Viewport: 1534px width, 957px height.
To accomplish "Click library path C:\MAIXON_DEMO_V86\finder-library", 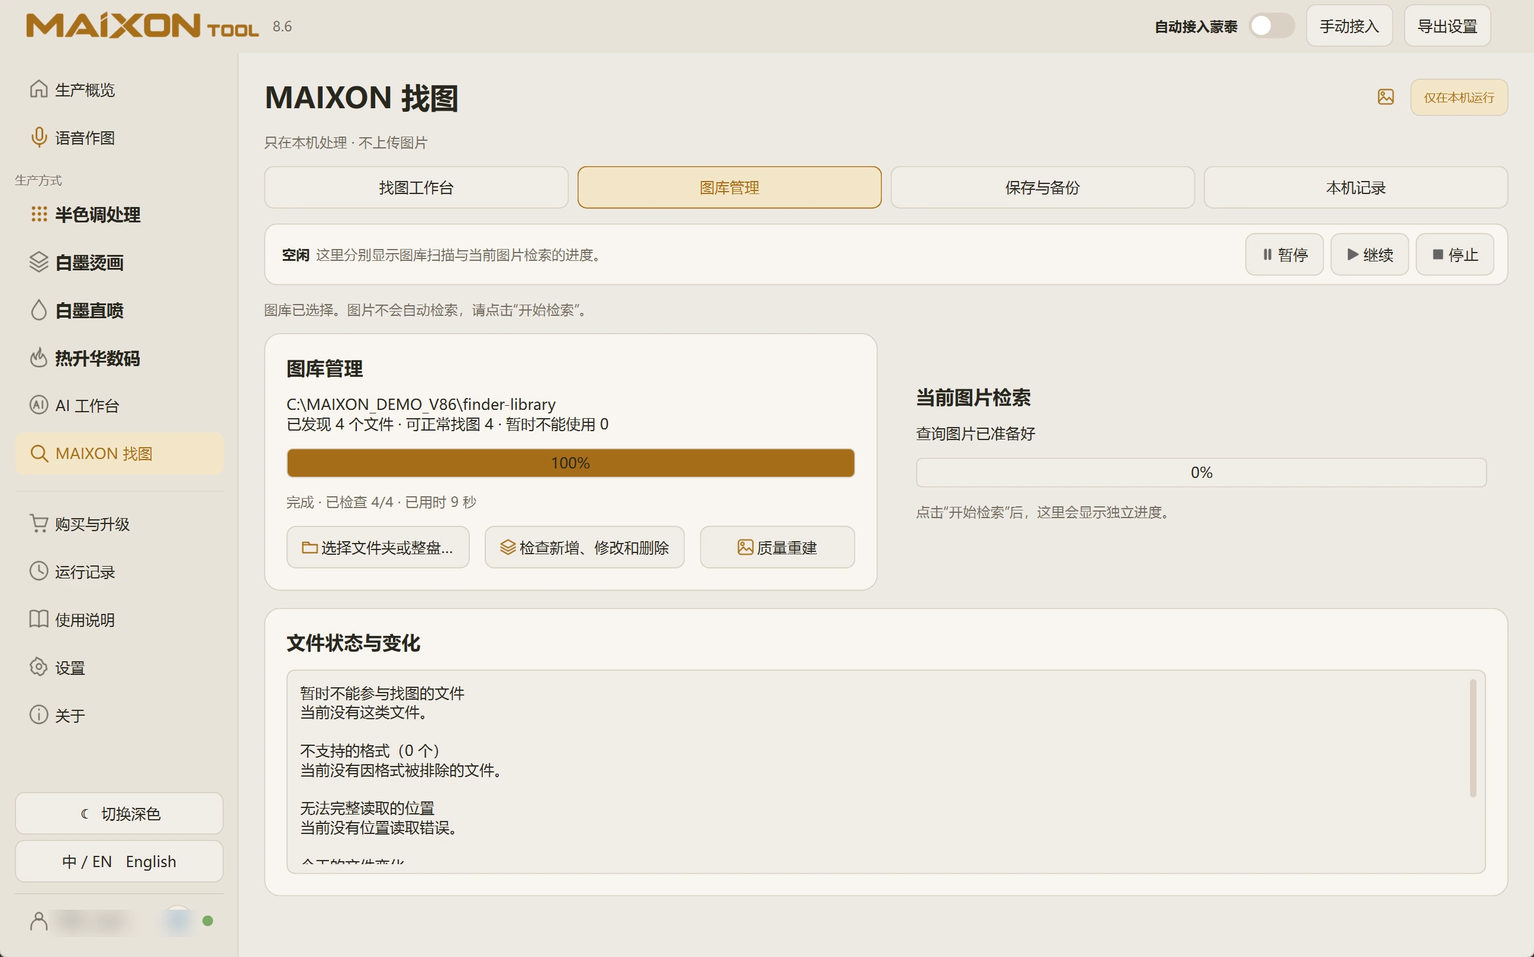I will point(421,404).
